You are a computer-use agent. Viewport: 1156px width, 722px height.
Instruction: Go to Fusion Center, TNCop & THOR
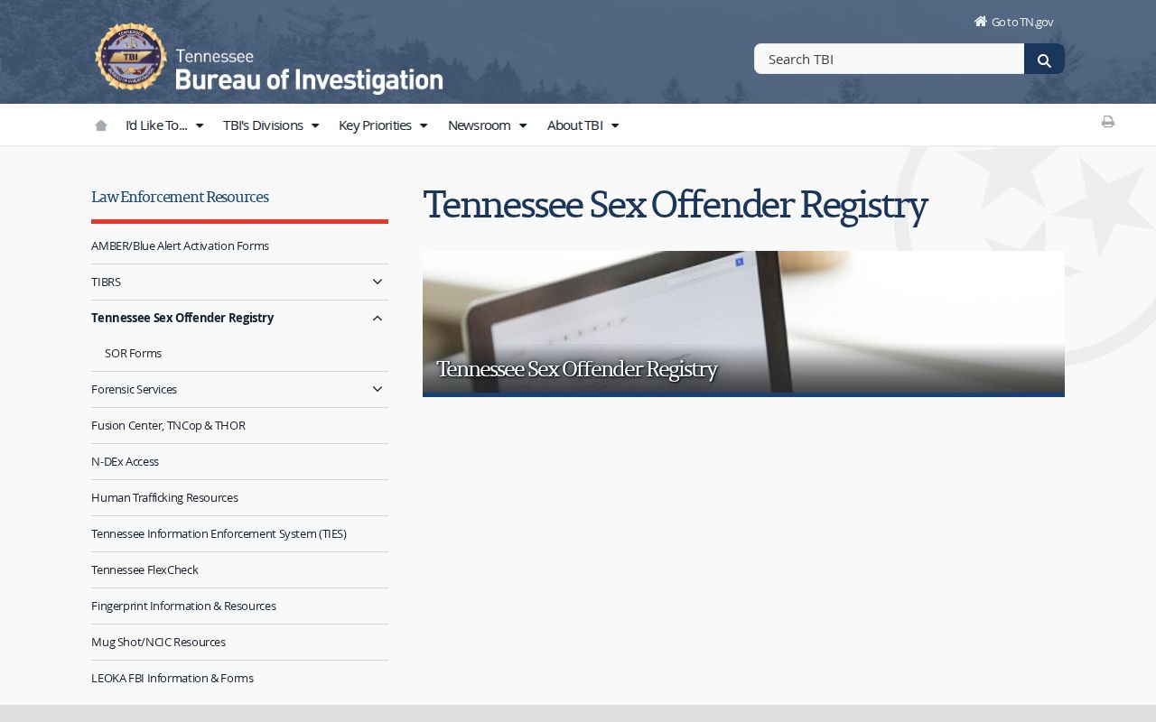(x=168, y=426)
